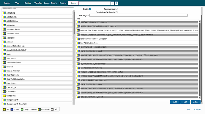Image resolution: width=205 pixels, height=114 pixels.
Task: Check Exclude from WI Reports checkbox
Action: (x=116, y=12)
